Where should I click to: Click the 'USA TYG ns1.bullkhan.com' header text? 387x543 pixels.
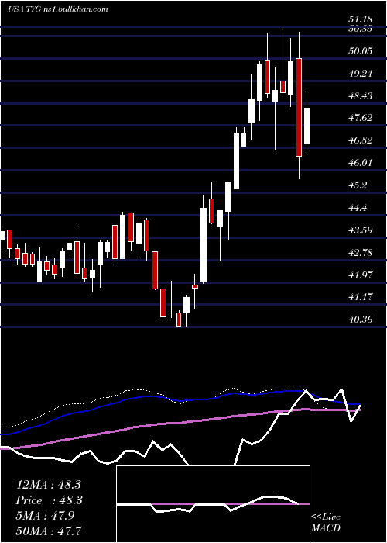pyautogui.click(x=58, y=9)
